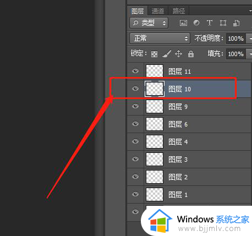The height and width of the screenshot is (236, 252).
Task: Hide 图层 11 with eye icon
Action: 135,71
